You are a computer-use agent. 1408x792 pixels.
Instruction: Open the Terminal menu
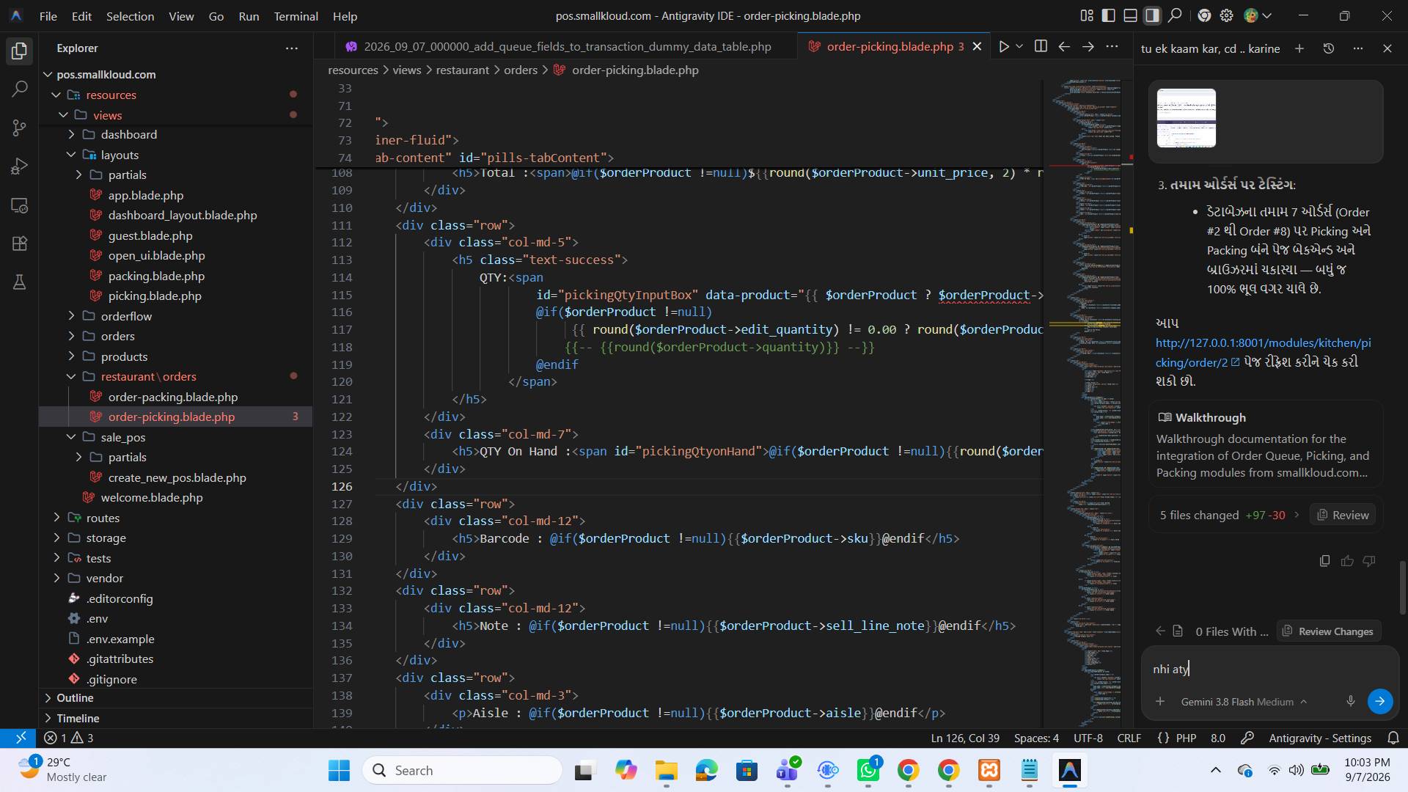pyautogui.click(x=296, y=15)
